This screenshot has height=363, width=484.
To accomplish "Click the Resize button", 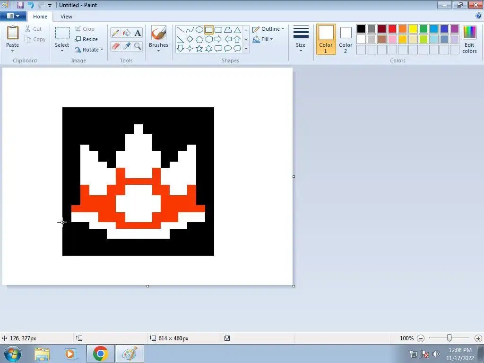I will (x=86, y=39).
